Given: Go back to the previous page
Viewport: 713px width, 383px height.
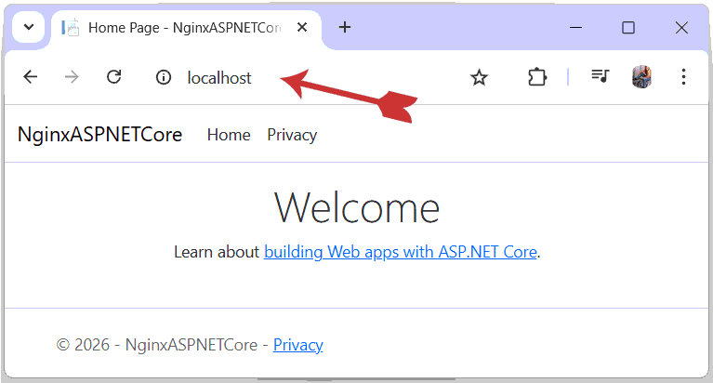Looking at the screenshot, I should click(x=31, y=77).
